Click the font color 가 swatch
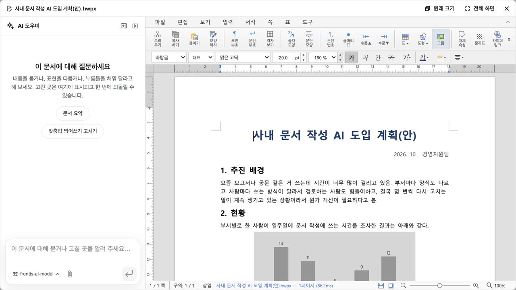Image resolution: width=516 pixels, height=290 pixels. [422, 58]
